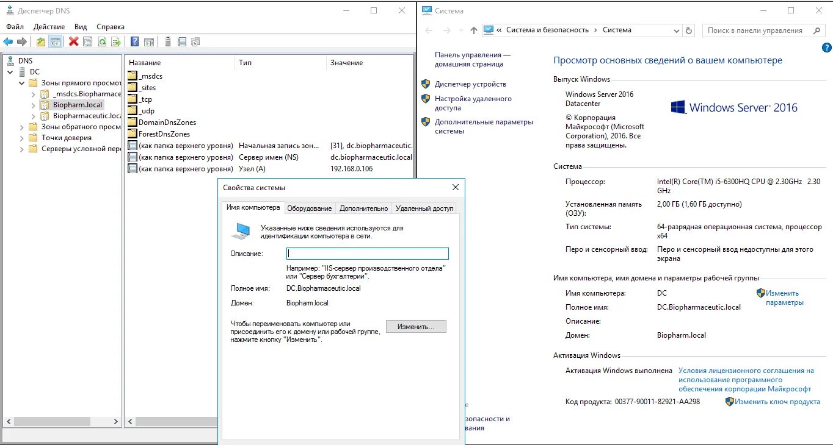This screenshot has width=833, height=445.
Task: Open Properties via the toolbar properties icon
Action: (x=88, y=41)
